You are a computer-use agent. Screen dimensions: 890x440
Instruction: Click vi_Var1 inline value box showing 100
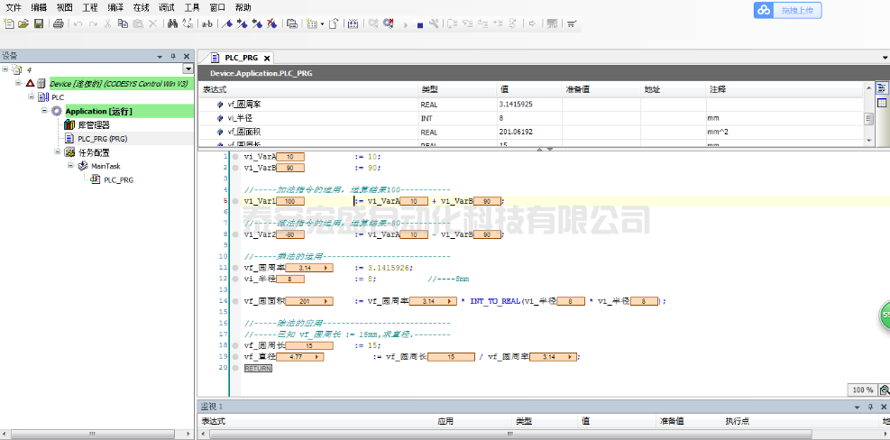click(289, 201)
